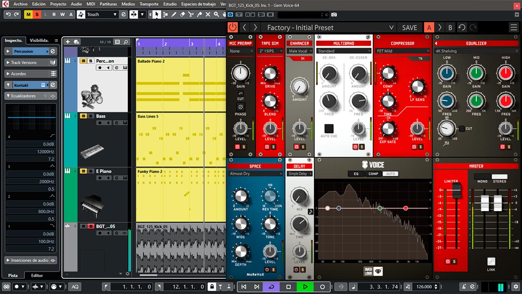Switch Voice display to AUTO

[390, 174]
